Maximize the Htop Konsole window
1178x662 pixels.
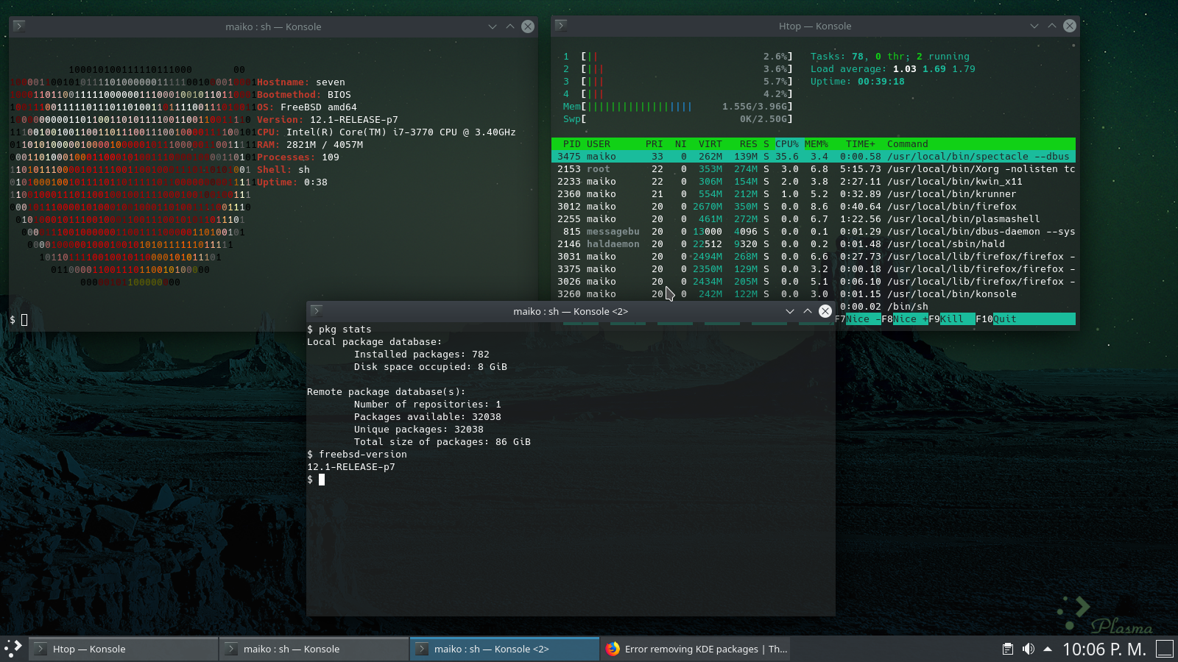1052,26
